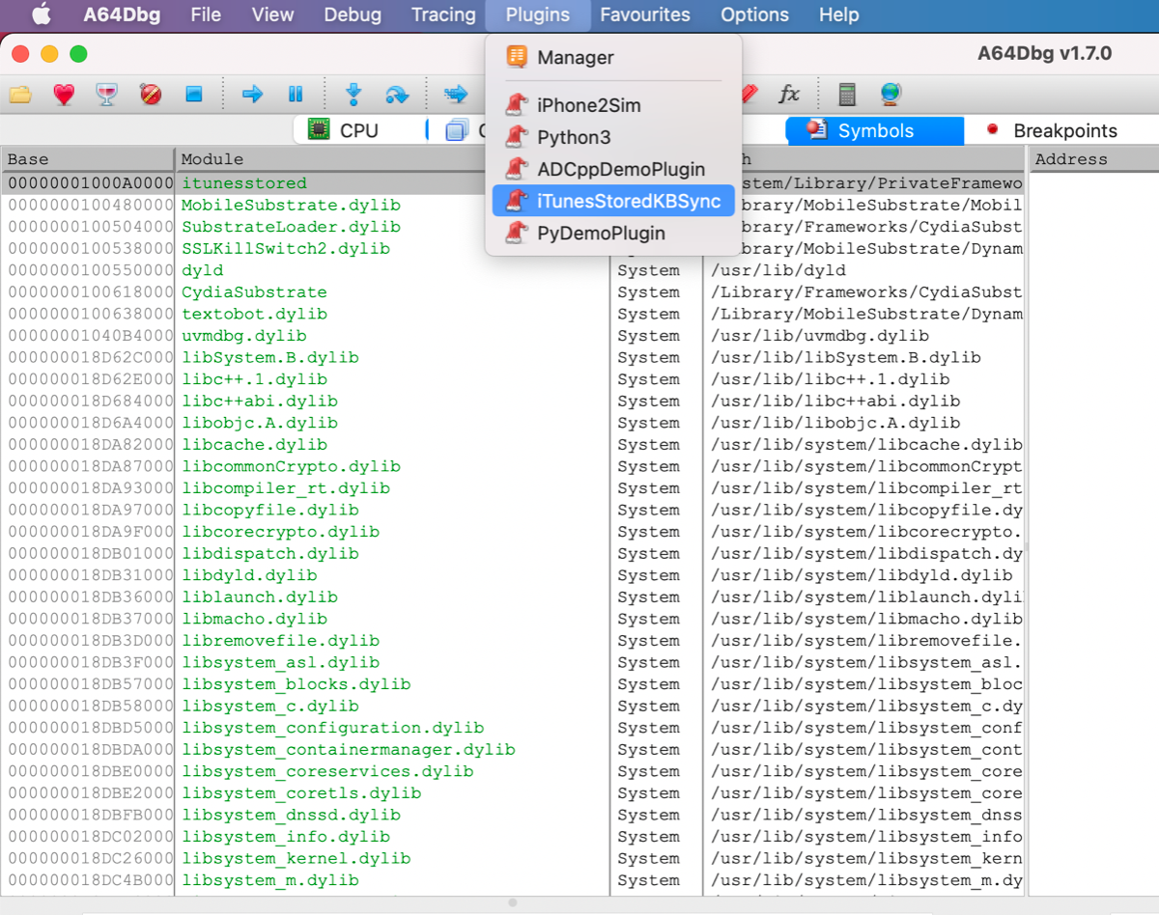Image resolution: width=1159 pixels, height=915 pixels.
Task: Select the libsystem_kernel.dylib module
Action: [297, 858]
